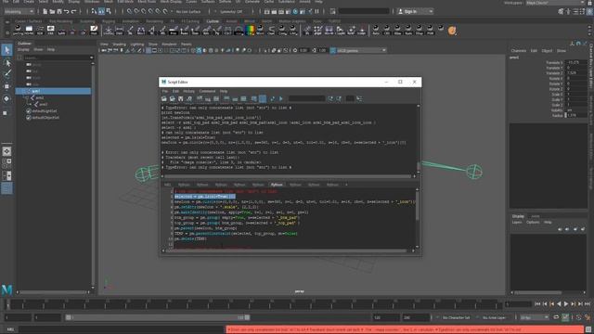
Task: Open the No Character Set dropdown
Action: 456,317
